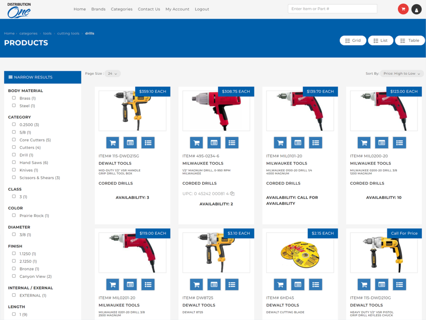Viewport: 426px width, 320px height.
Task: Check the Knives category checkbox
Action: tap(14, 170)
